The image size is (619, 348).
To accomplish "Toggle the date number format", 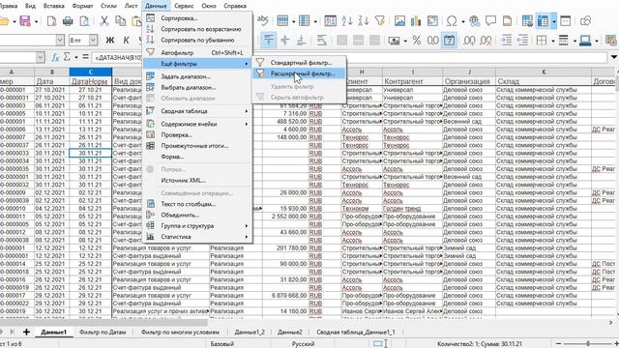I will click(449, 41).
